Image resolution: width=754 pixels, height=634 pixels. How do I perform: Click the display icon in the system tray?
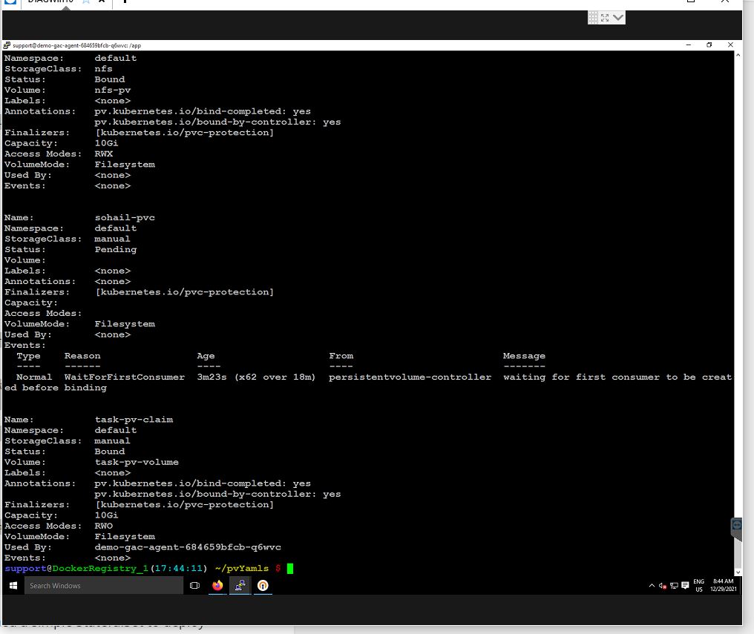[x=674, y=585]
